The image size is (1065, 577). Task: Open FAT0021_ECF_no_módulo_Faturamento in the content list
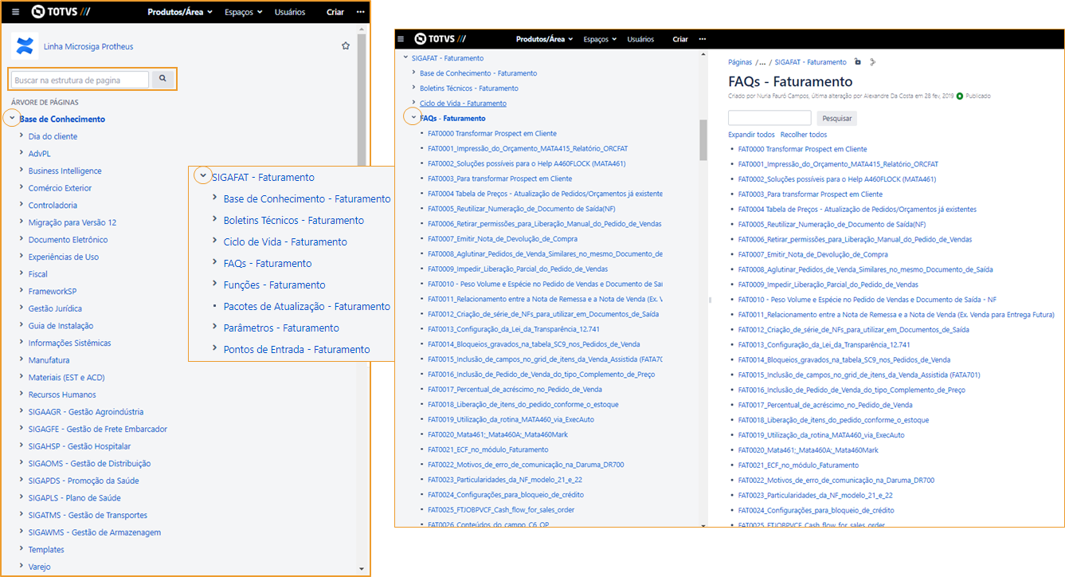[x=798, y=465]
